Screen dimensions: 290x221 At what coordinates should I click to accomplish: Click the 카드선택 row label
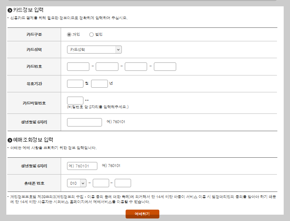click(x=34, y=50)
